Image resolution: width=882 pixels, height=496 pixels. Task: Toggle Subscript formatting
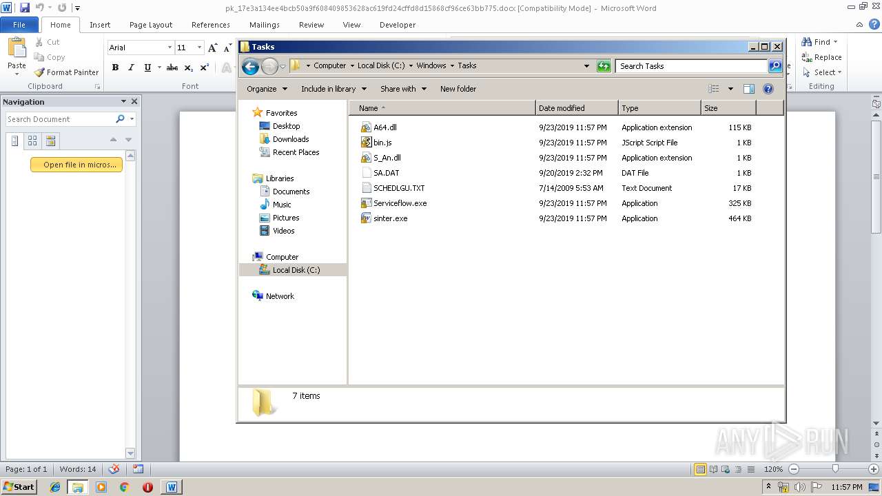[188, 68]
